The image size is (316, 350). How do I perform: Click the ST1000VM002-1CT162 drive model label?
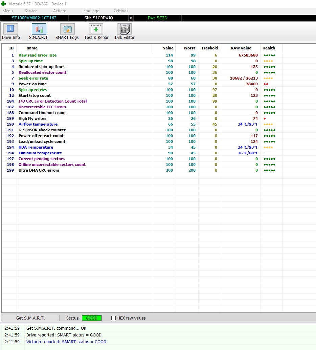(x=34, y=18)
